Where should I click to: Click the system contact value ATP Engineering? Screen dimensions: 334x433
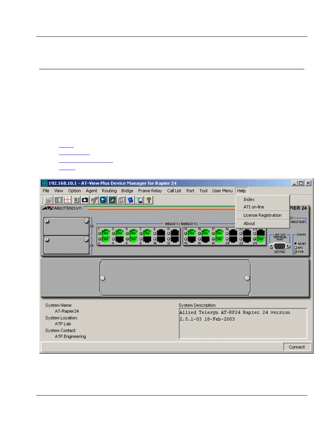tap(70, 337)
